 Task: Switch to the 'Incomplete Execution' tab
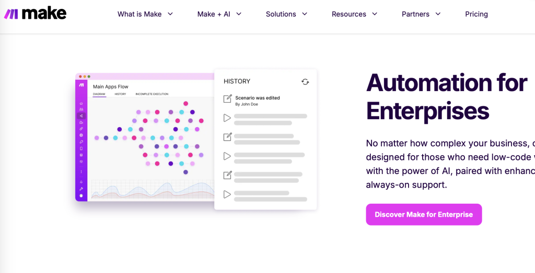152,94
